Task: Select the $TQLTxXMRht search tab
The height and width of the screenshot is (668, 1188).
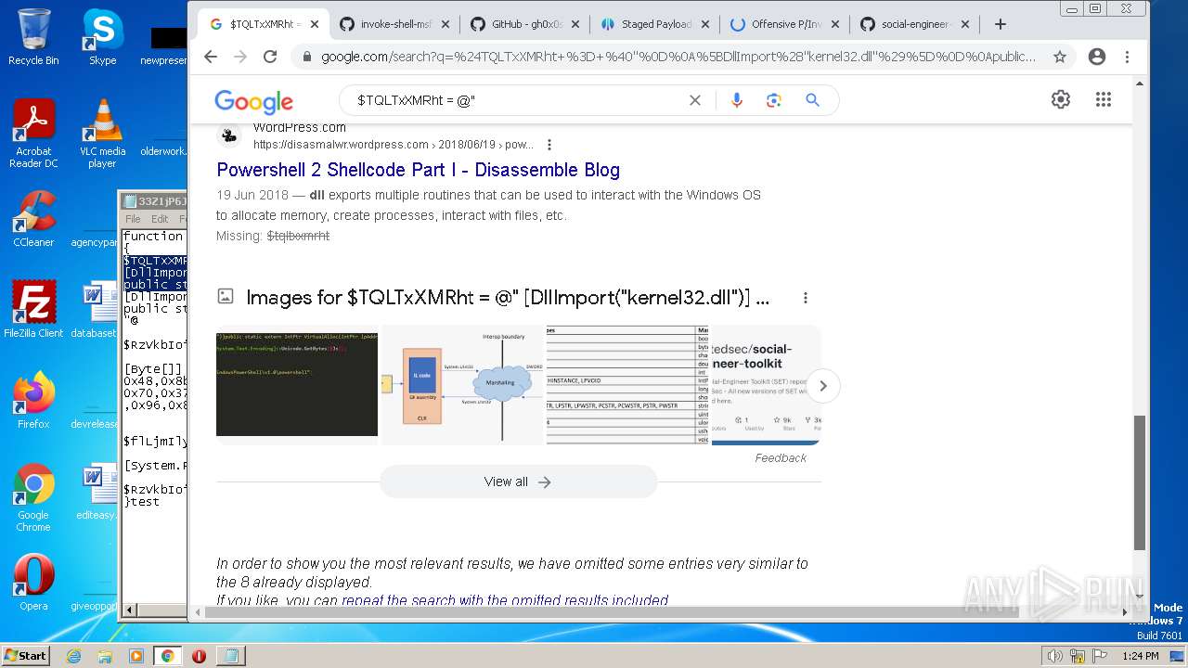Action: point(264,24)
